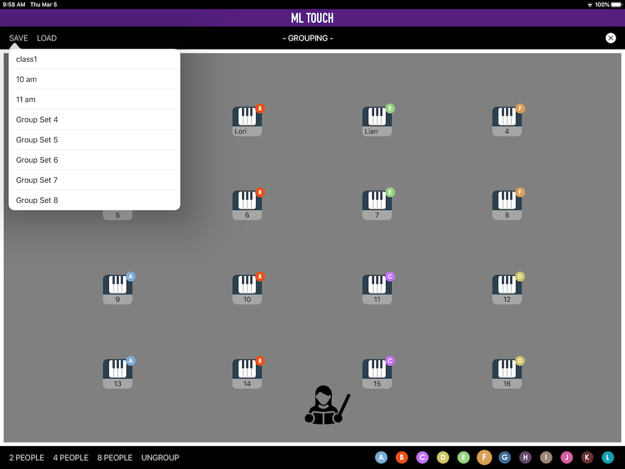Tap piano station 6 icon
625x469 pixels.
click(247, 205)
